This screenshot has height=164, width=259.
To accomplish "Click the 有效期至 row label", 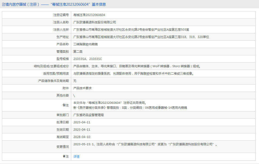I will click(x=63, y=137).
